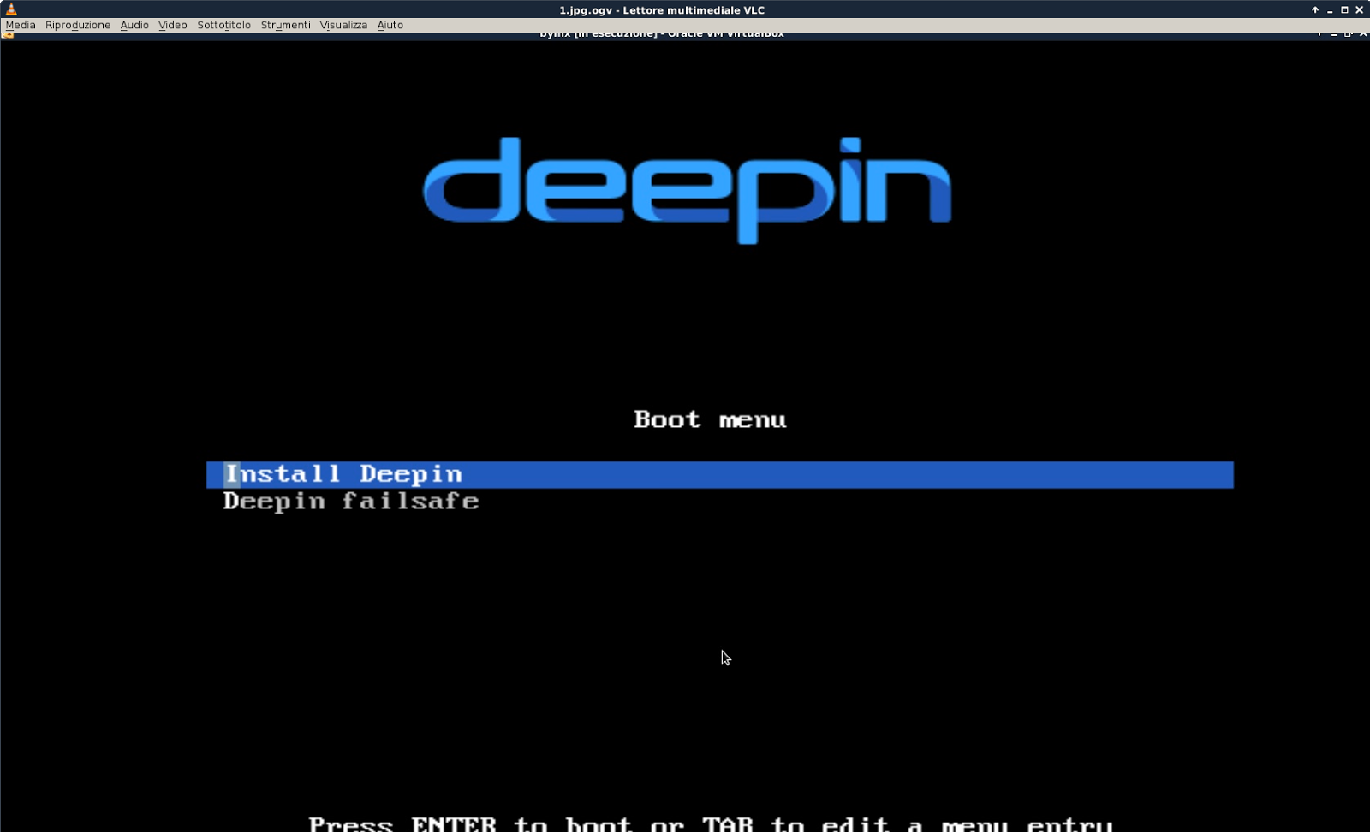Select the 'Deepin failsafe' boot entry
1370x832 pixels.
pos(351,502)
